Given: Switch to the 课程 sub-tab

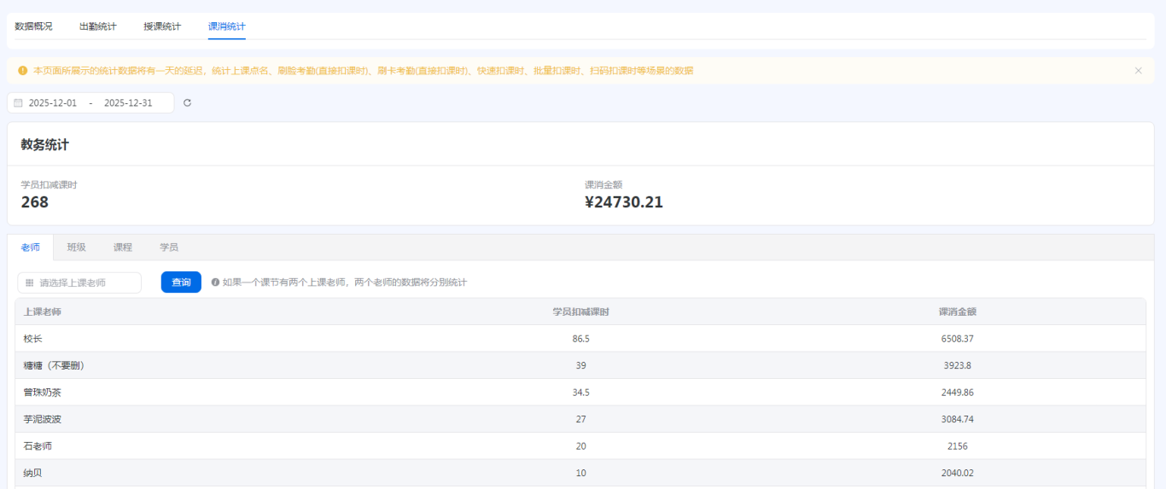Looking at the screenshot, I should pos(123,247).
